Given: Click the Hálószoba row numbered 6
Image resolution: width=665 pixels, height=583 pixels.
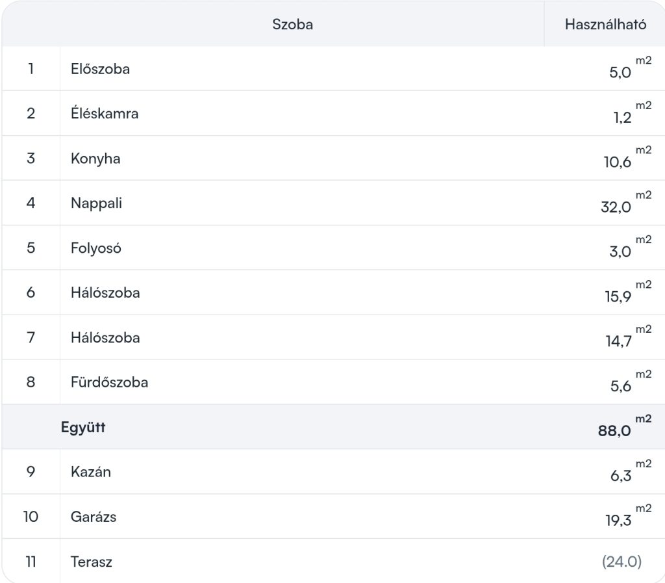Looking at the screenshot, I should 333,292.
